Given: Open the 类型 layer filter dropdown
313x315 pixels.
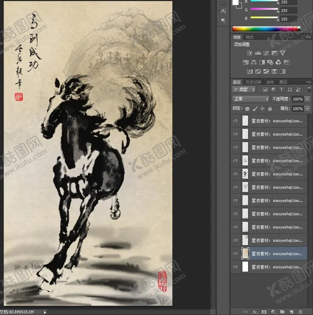Looking at the screenshot, I should [x=244, y=89].
